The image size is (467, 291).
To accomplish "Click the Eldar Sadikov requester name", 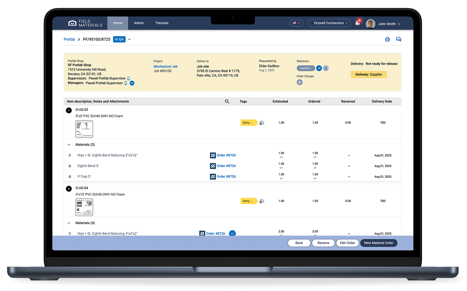I will tap(269, 66).
